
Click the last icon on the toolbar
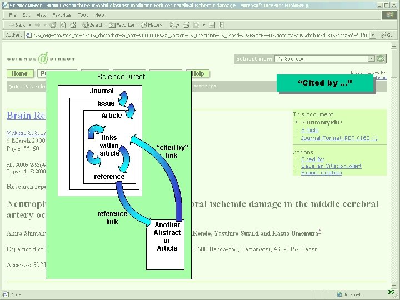click(x=222, y=25)
